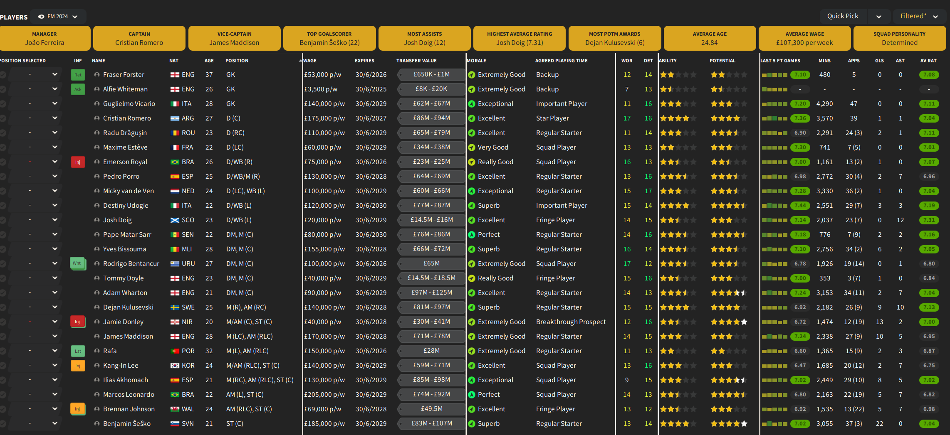Click the Argentina flag for Cristian Romero
The image size is (950, 435).
[175, 118]
